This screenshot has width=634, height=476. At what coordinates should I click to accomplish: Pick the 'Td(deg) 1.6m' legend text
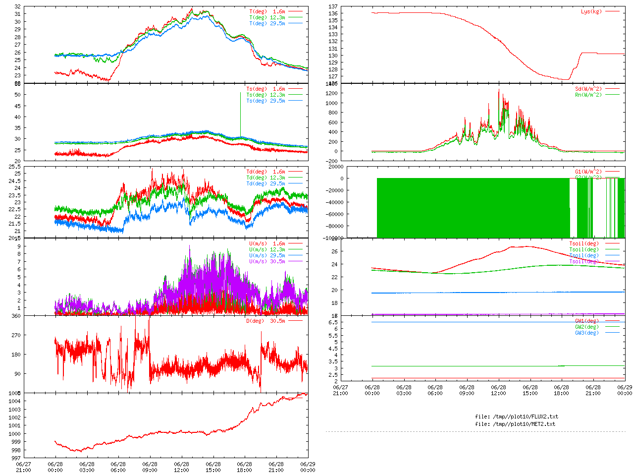pos(266,172)
